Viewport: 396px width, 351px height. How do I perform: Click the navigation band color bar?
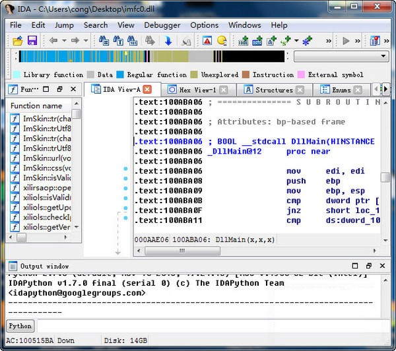pos(152,57)
